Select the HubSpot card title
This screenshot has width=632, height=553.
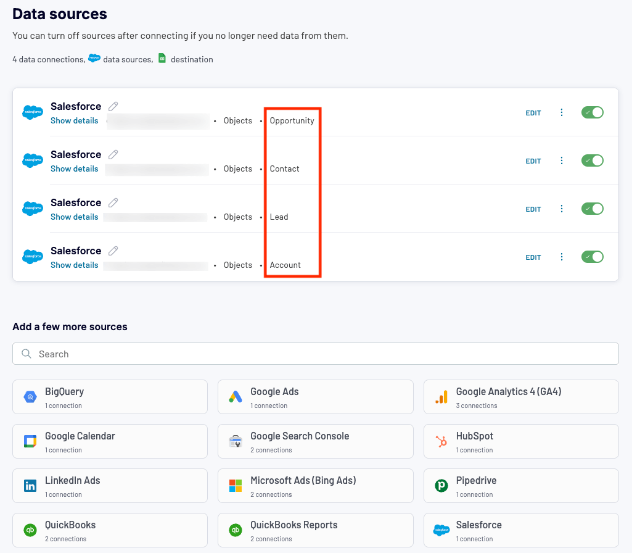click(x=474, y=436)
